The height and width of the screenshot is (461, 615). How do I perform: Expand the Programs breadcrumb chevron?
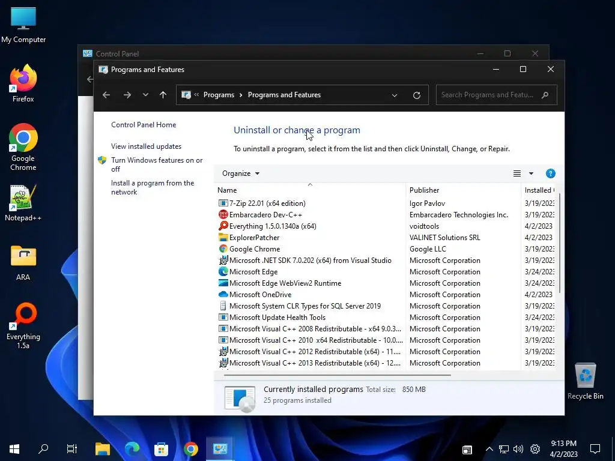(241, 95)
